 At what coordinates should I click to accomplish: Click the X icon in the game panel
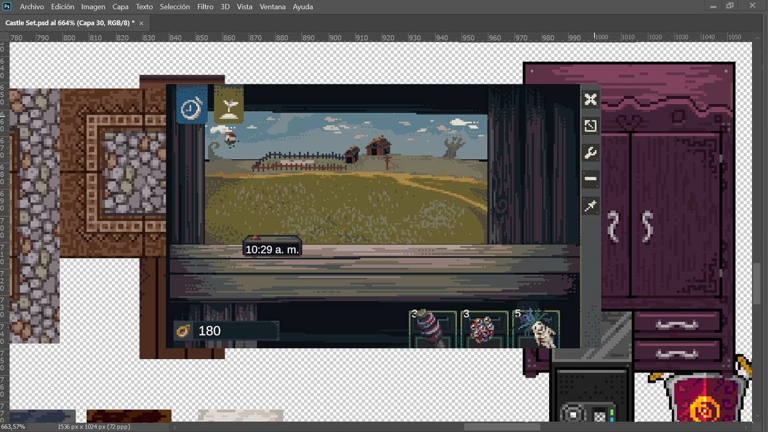pos(590,99)
